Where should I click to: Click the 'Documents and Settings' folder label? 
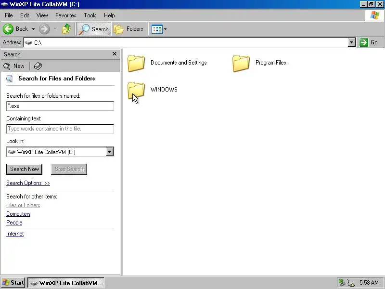point(179,63)
